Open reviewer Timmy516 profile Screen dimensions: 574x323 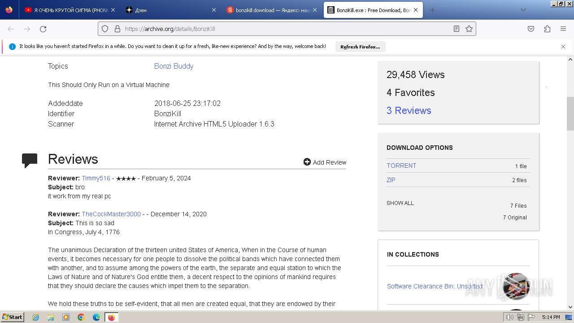point(96,178)
